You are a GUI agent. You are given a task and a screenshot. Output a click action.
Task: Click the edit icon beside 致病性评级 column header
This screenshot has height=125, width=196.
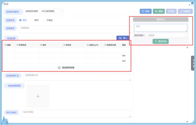click(x=106, y=45)
